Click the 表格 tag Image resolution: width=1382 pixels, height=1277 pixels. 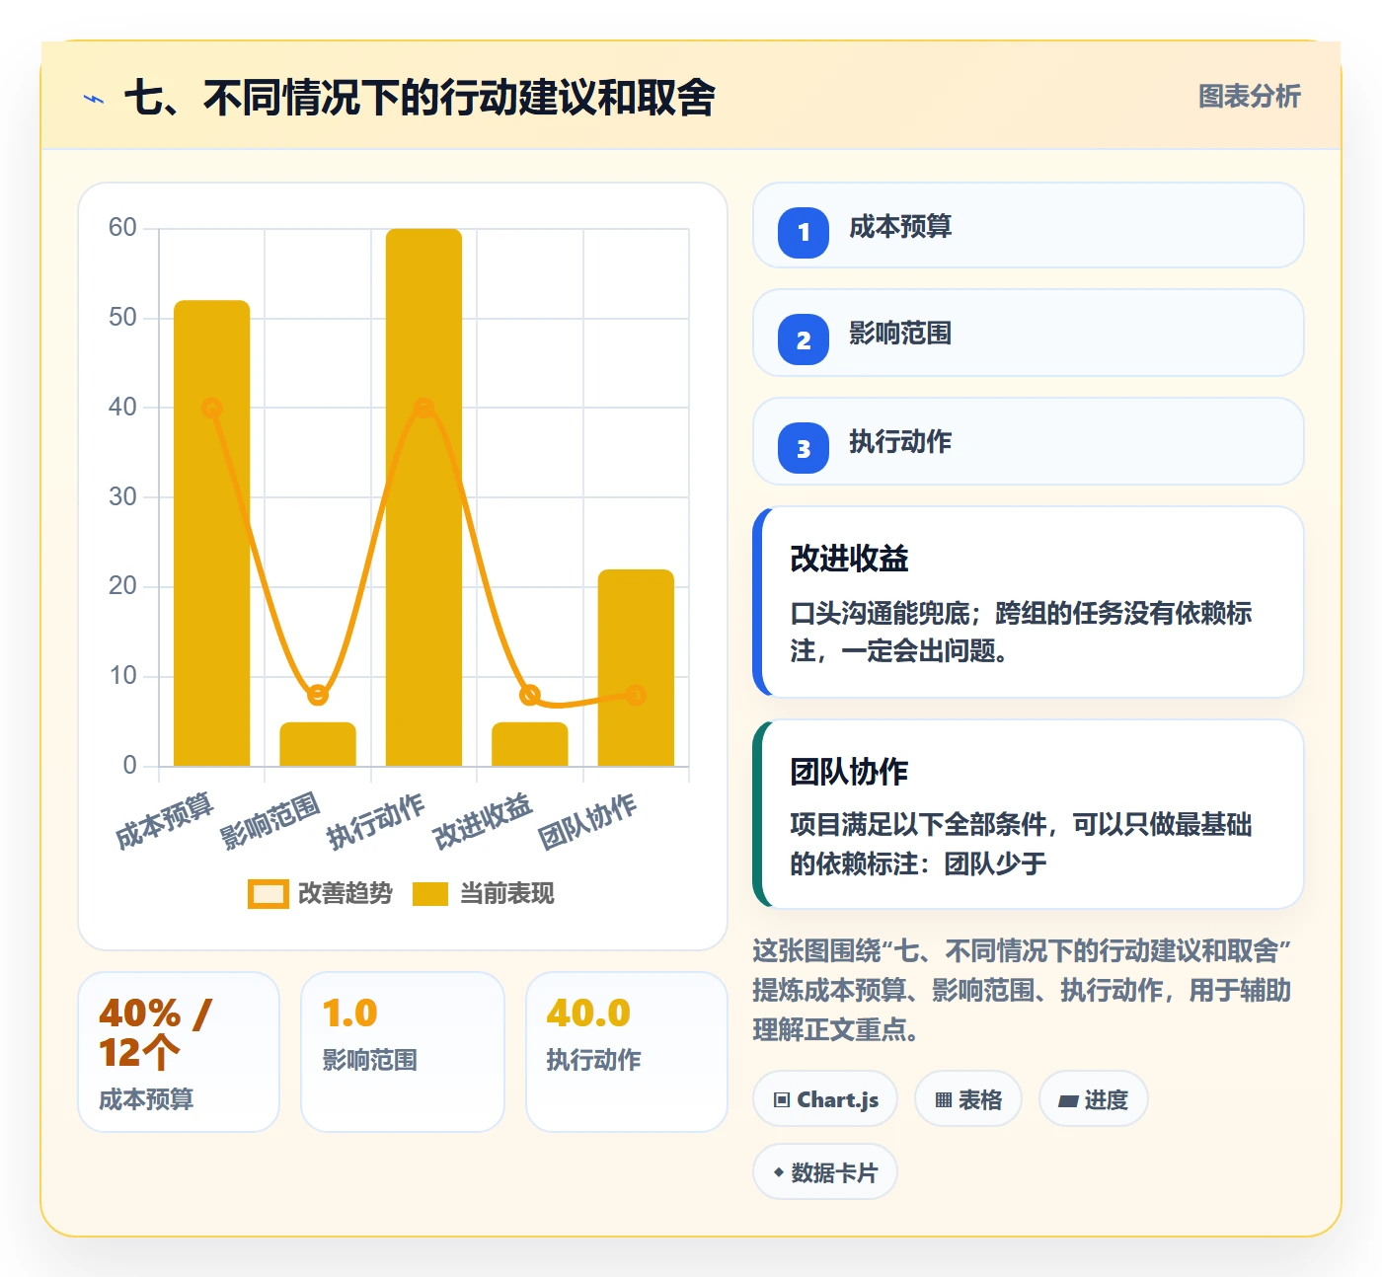968,1099
